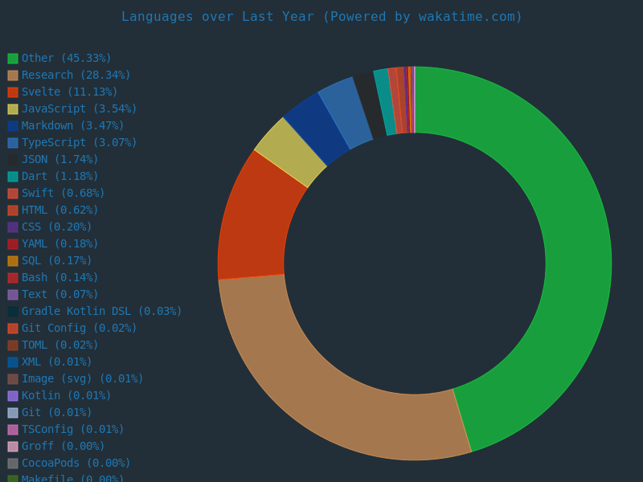Viewport: 643px width, 482px height.
Task: Click the brown Research donut slice
Action: pos(338,402)
